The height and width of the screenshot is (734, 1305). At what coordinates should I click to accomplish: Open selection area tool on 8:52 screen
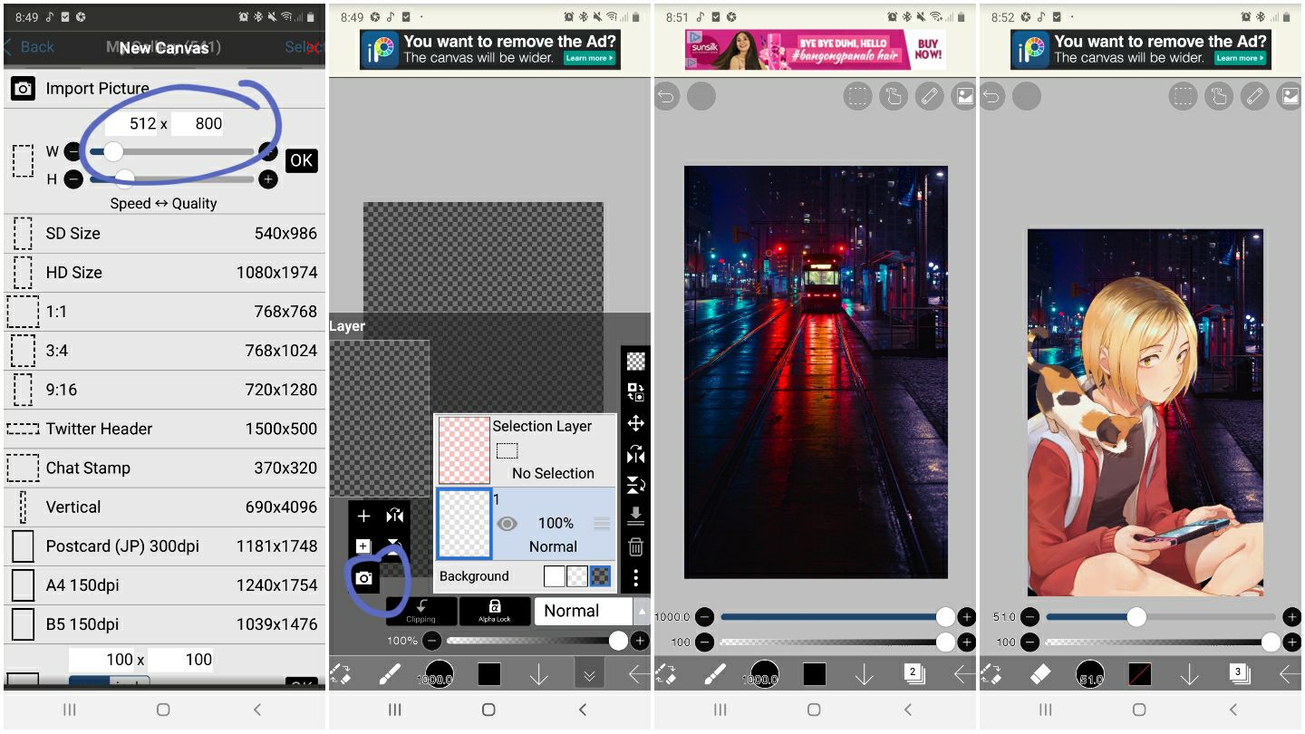click(x=1183, y=96)
